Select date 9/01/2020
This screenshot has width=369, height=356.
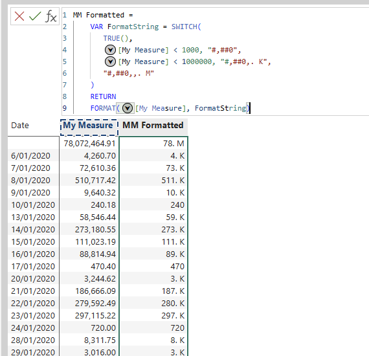coord(30,192)
